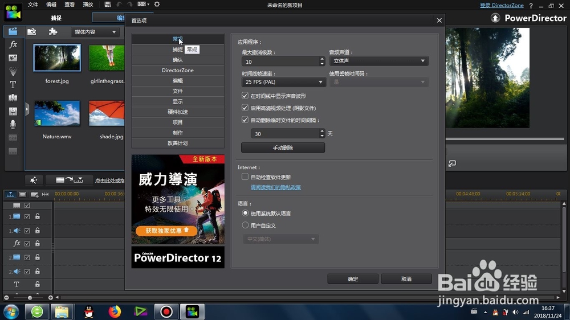Screen dimensions: 570x320
Task: Open the aspect ratio 16:9 dropdown
Action: pos(143,5)
